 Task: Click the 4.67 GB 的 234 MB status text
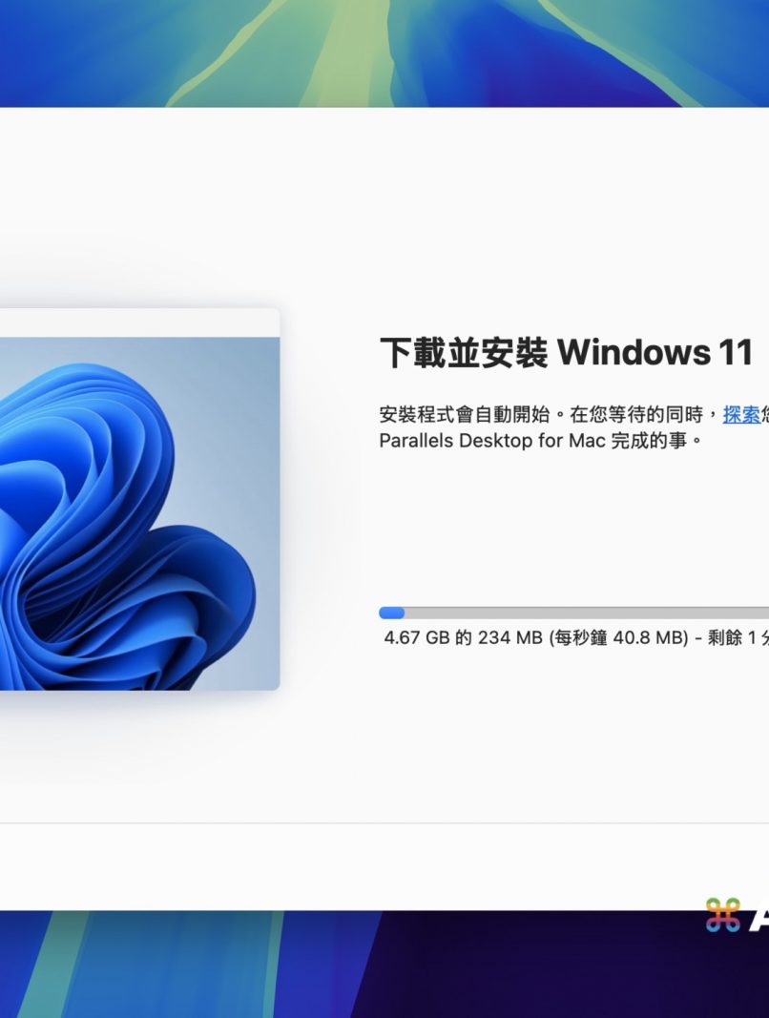(463, 637)
